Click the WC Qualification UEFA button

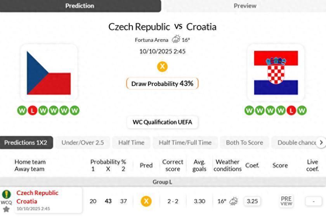click(x=162, y=122)
